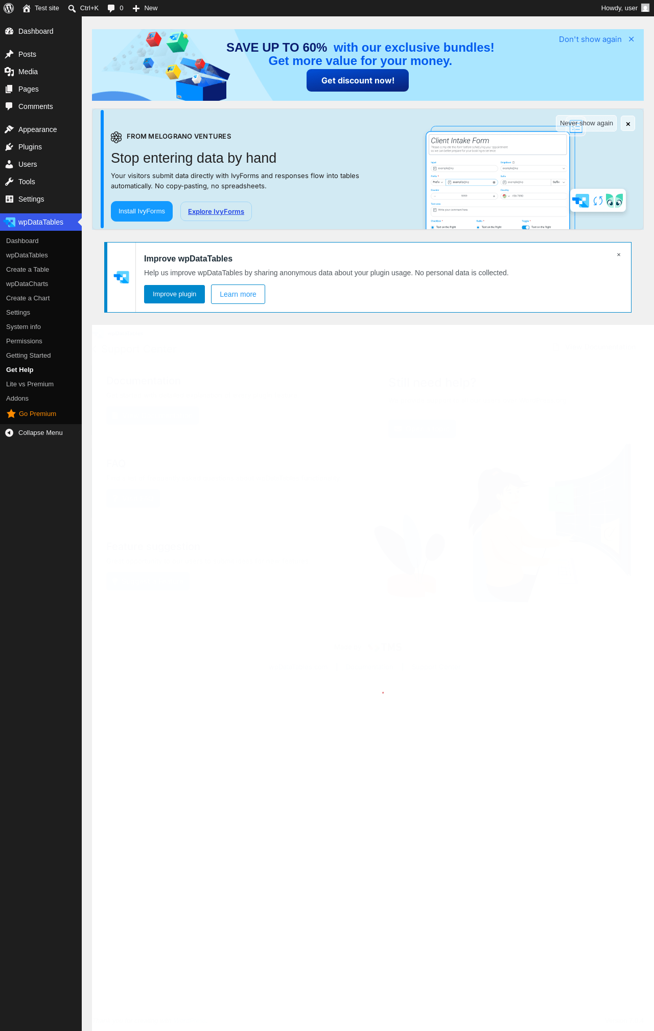Close the IvyForms promo with the X button

click(628, 124)
